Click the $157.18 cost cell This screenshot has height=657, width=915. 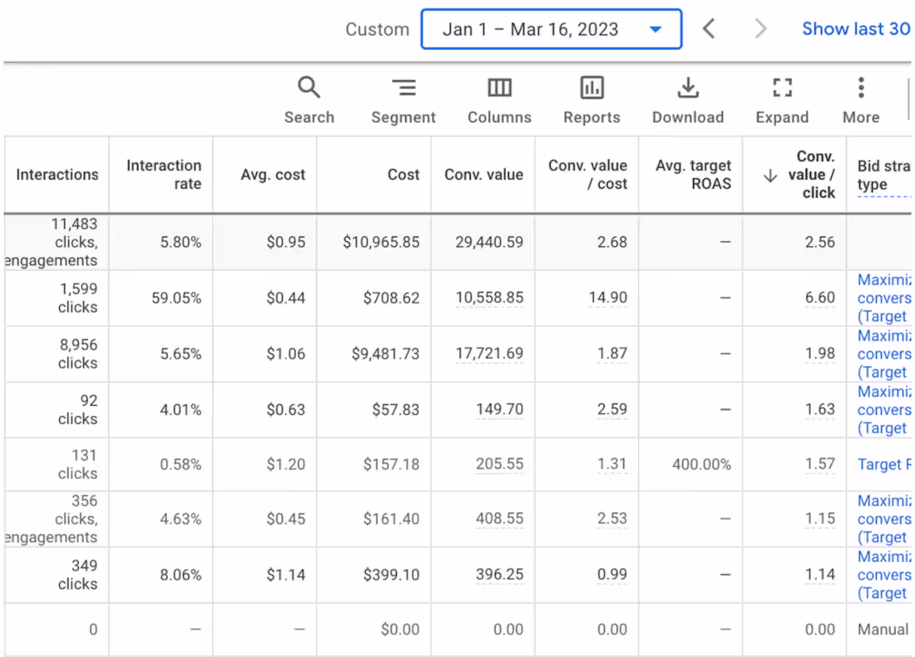[391, 464]
